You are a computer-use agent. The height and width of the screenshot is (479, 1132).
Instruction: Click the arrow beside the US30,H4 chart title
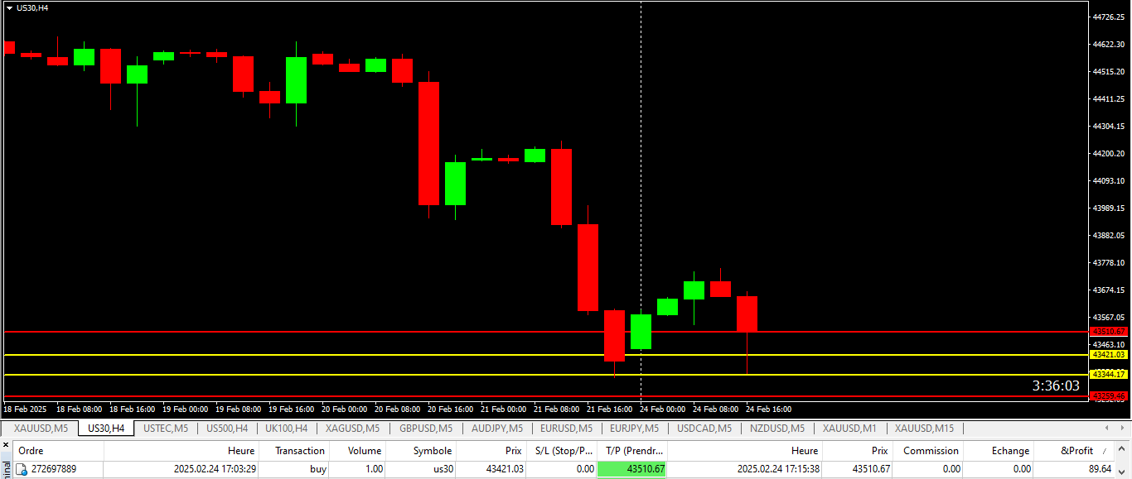(x=9, y=8)
